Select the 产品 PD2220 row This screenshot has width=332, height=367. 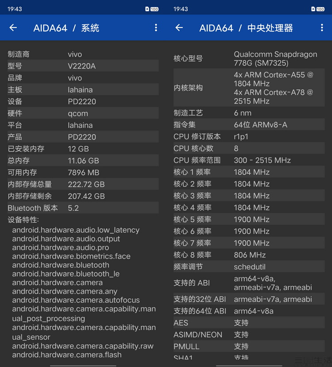click(83, 137)
